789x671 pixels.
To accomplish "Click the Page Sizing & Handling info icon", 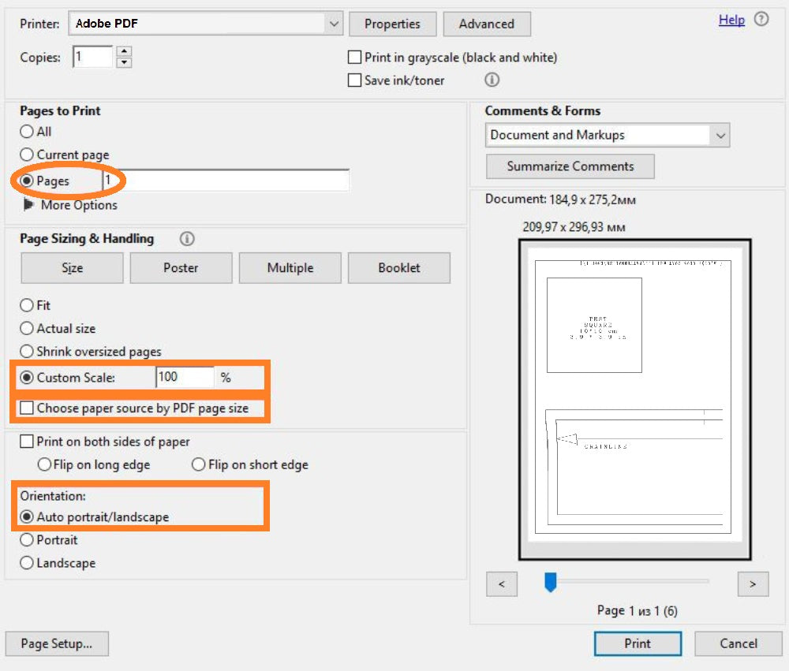I will [x=187, y=238].
